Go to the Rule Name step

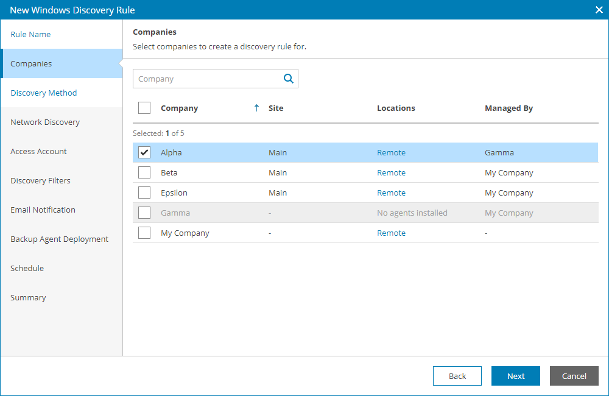[x=62, y=34]
